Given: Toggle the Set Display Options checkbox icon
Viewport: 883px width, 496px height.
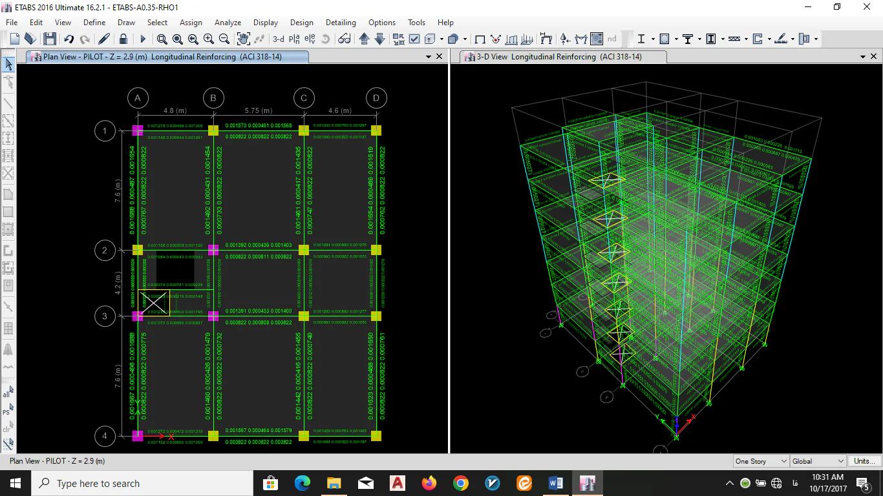Looking at the screenshot, I should click(x=414, y=39).
